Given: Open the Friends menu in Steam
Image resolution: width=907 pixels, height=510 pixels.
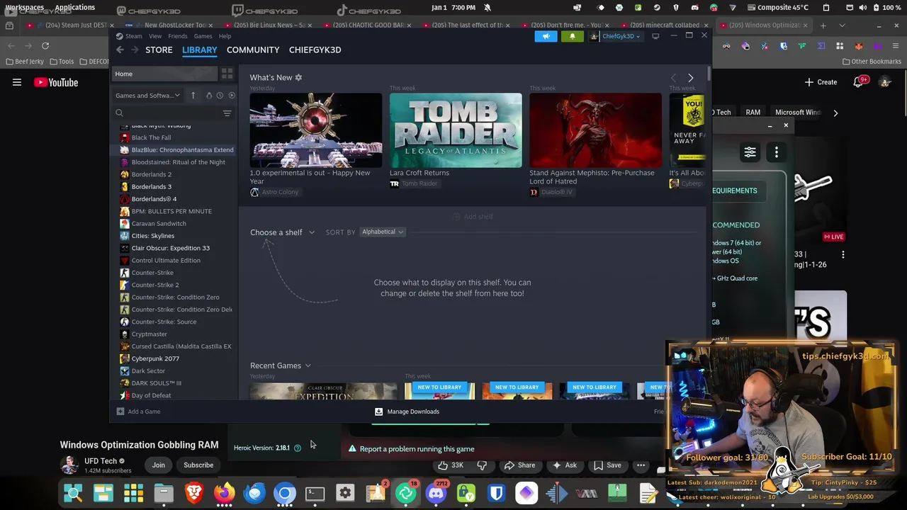Looking at the screenshot, I should (x=178, y=36).
